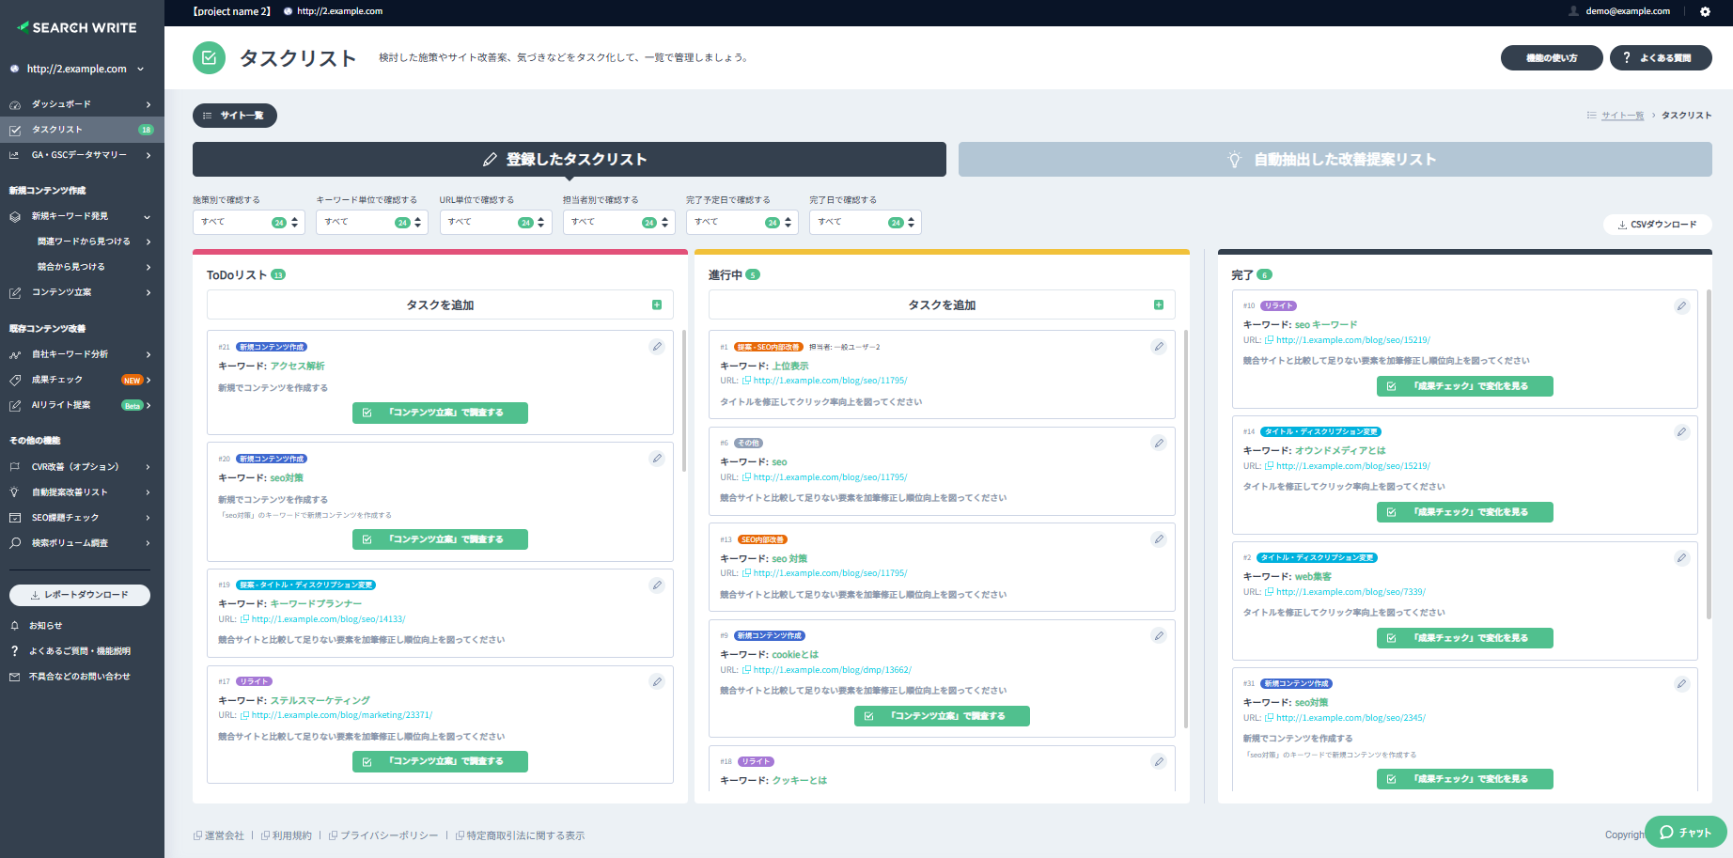
Task: Click plus icon in 進行中 タスクを追加 bar
Action: click(x=1159, y=304)
